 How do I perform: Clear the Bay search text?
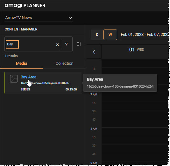click(x=57, y=44)
